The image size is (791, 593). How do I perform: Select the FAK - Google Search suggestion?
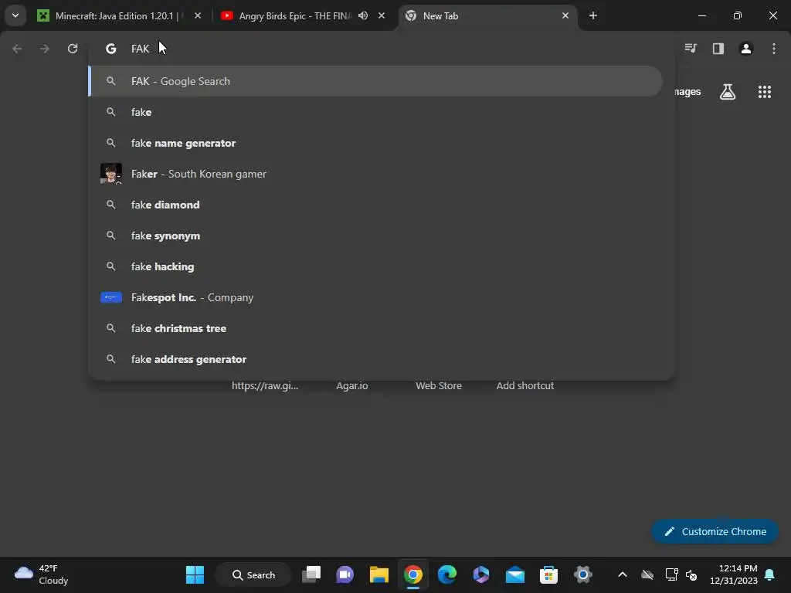376,81
